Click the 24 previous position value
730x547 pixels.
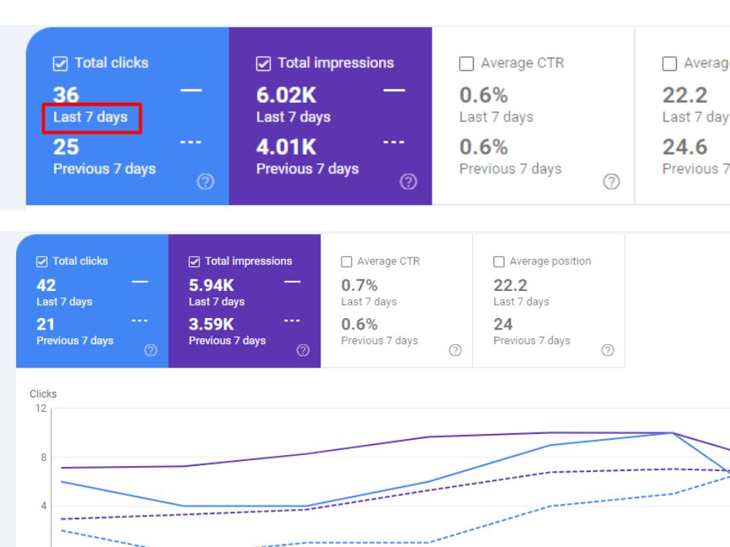point(503,325)
